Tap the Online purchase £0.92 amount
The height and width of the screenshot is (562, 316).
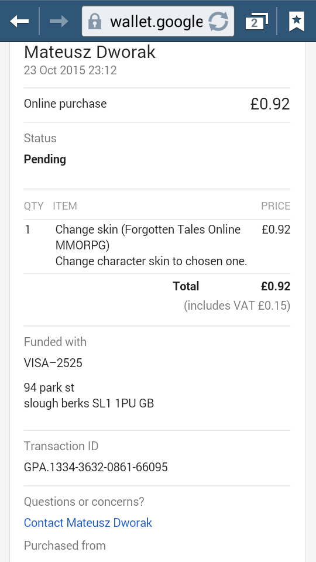(x=270, y=104)
